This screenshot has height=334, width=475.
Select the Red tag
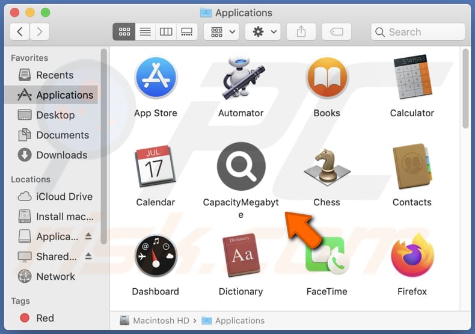click(52, 318)
